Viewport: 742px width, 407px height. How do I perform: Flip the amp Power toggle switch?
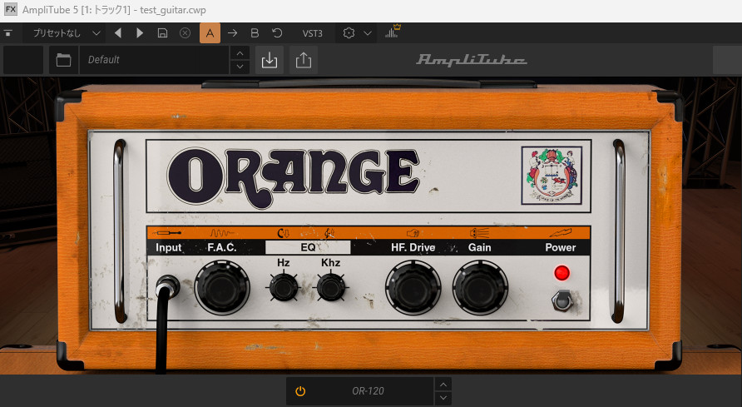tap(561, 300)
